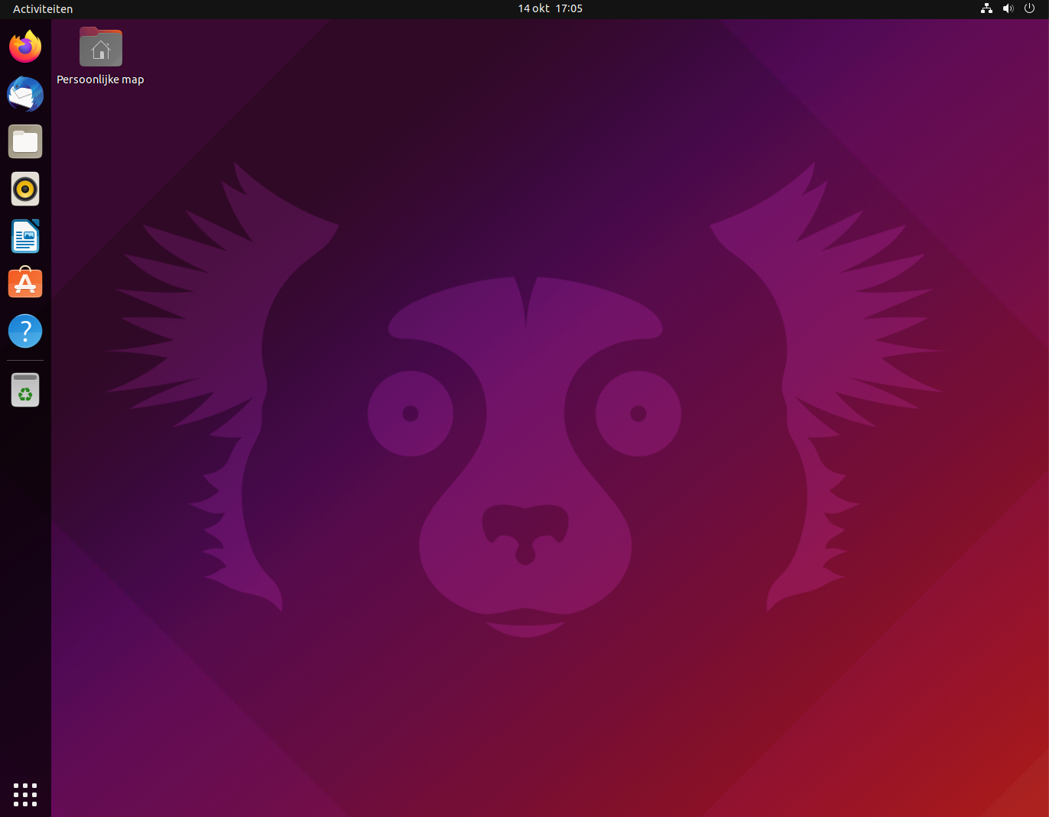Open the Help question mark app
1049x817 pixels.
pos(25,331)
